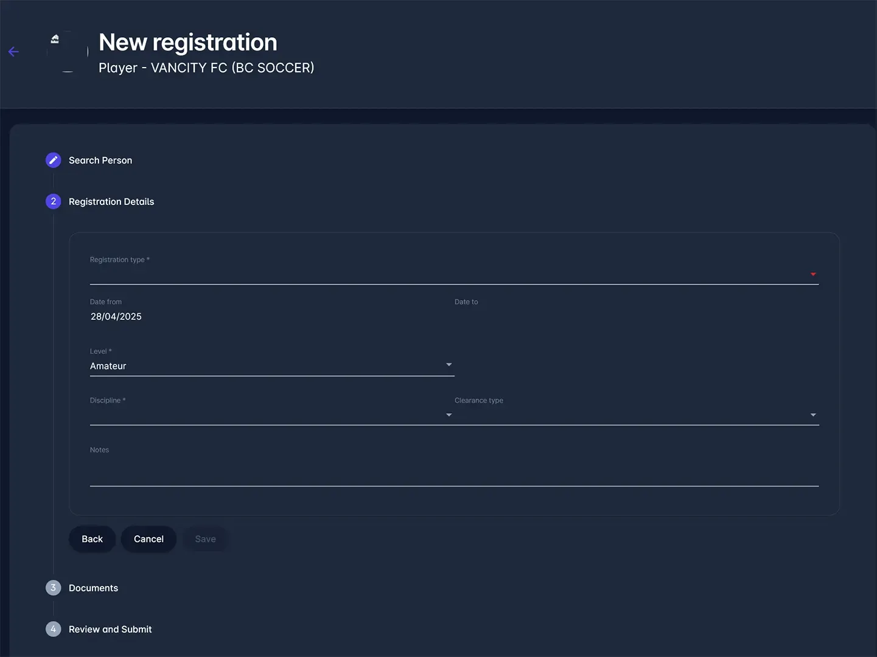Focus the Notes text field
This screenshot has width=877, height=657.
click(453, 474)
